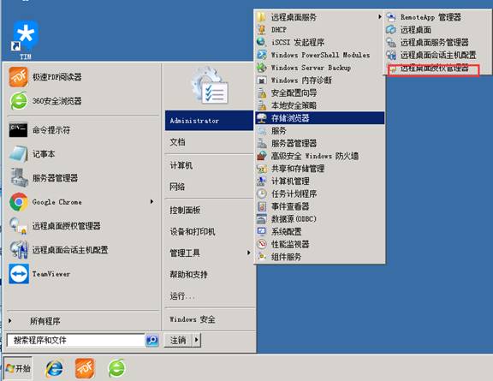Open iSCSI 发起程序 in admin tools
The width and height of the screenshot is (493, 381).
click(x=320, y=42)
